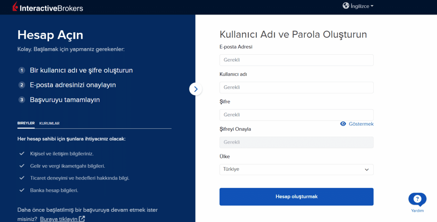Open the Yardım help chat icon

[x=417, y=199]
